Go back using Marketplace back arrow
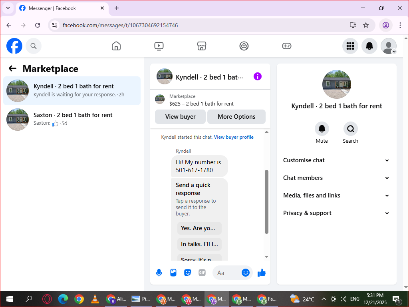Screen dimensions: 409x307 12,69
